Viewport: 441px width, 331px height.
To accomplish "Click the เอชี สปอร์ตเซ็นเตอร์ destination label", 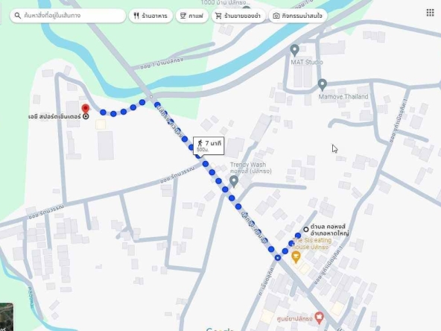I will [54, 116].
